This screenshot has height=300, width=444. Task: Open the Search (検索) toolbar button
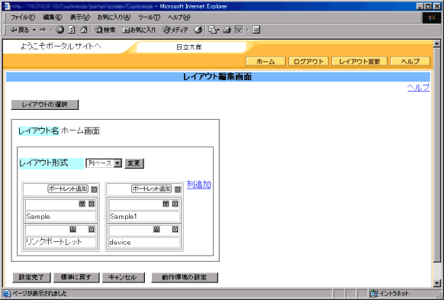pyautogui.click(x=105, y=30)
